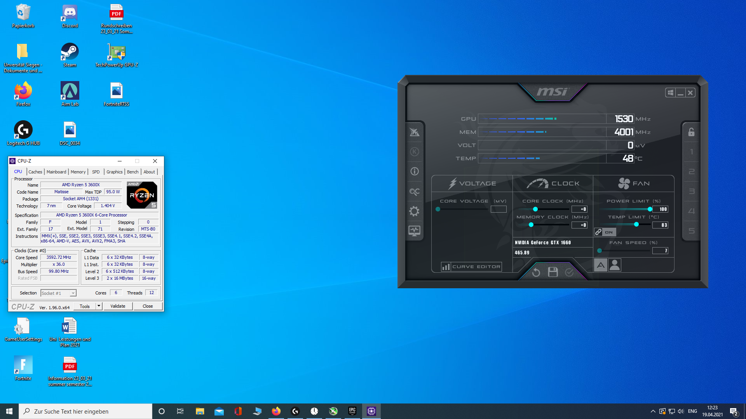Image resolution: width=746 pixels, height=419 pixels.
Task: Click the reset settings arrow icon
Action: [536, 272]
